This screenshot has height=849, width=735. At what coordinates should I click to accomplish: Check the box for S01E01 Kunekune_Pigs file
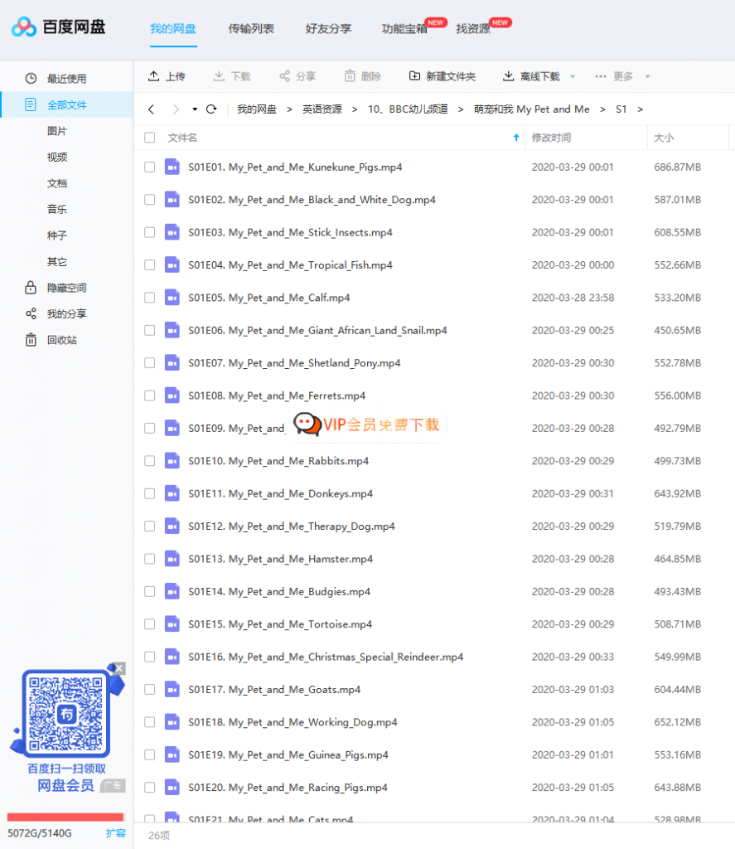(149, 167)
